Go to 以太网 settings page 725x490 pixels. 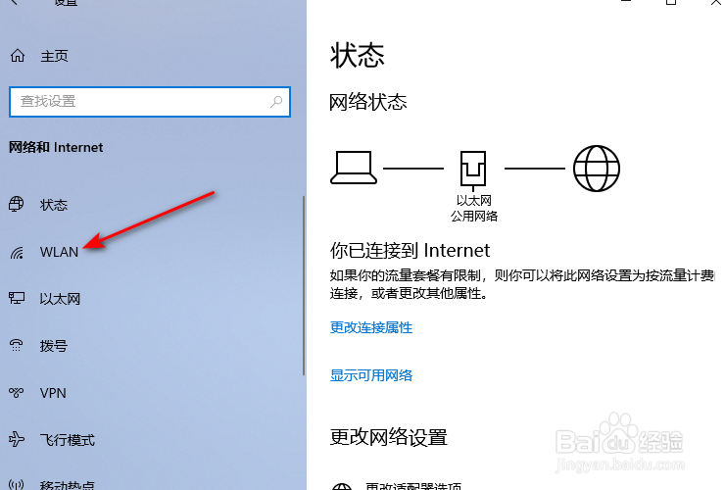pyautogui.click(x=60, y=299)
